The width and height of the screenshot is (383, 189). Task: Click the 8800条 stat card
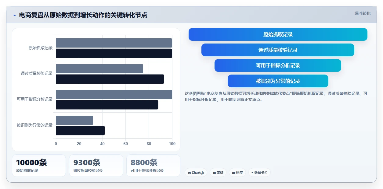pyautogui.click(x=153, y=166)
